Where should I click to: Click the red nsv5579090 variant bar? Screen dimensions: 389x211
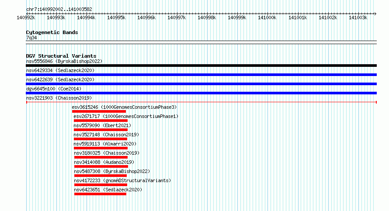click(x=101, y=130)
